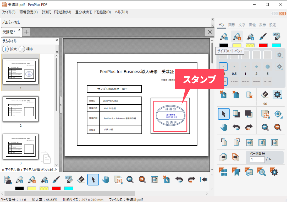Switch to the 文字 tab
The width and height of the screenshot is (287, 202).
click(x=242, y=25)
